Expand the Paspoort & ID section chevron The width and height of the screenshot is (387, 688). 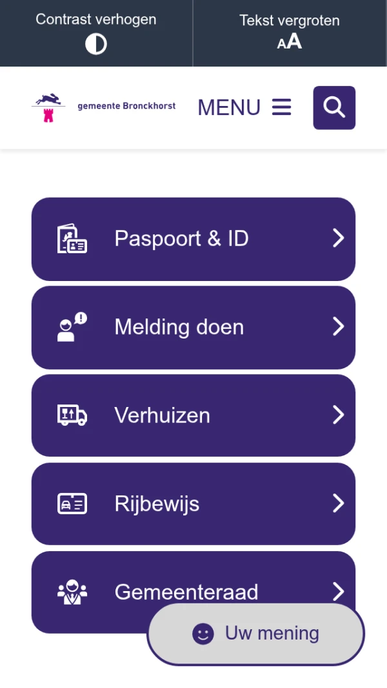pyautogui.click(x=339, y=238)
